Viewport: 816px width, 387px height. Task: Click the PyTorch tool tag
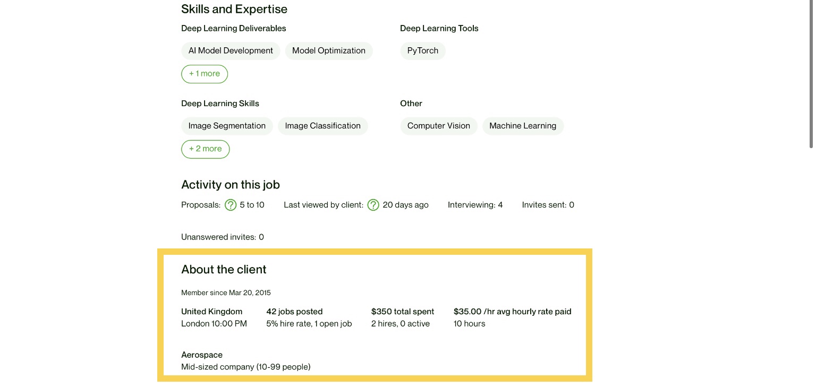click(x=423, y=51)
